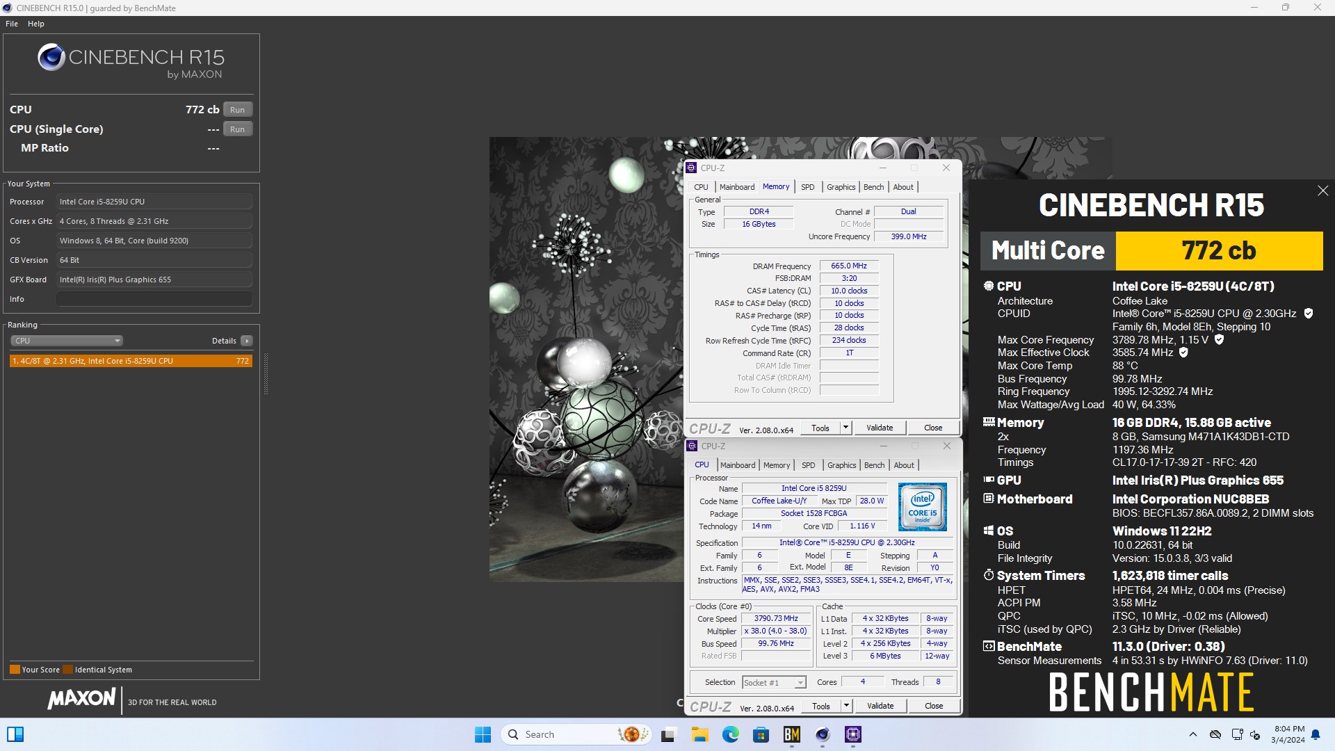Click the Motherboard icon in BenchMate panel

click(x=989, y=499)
